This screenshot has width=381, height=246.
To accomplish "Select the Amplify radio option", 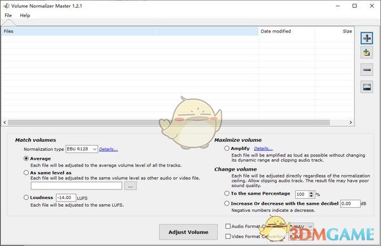I will 227,148.
